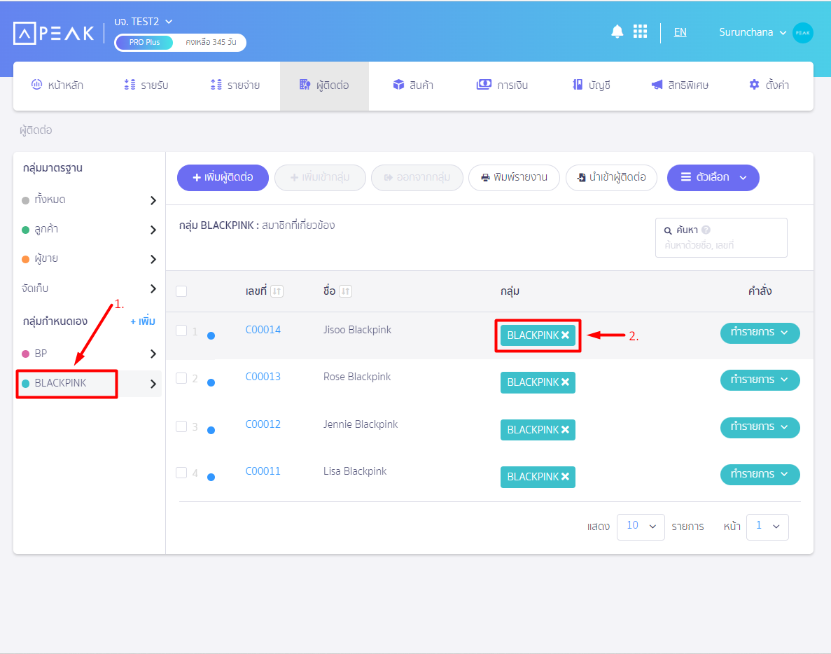831x654 pixels.
Task: Click the name Jisoo Blackpink
Action: 357,331
